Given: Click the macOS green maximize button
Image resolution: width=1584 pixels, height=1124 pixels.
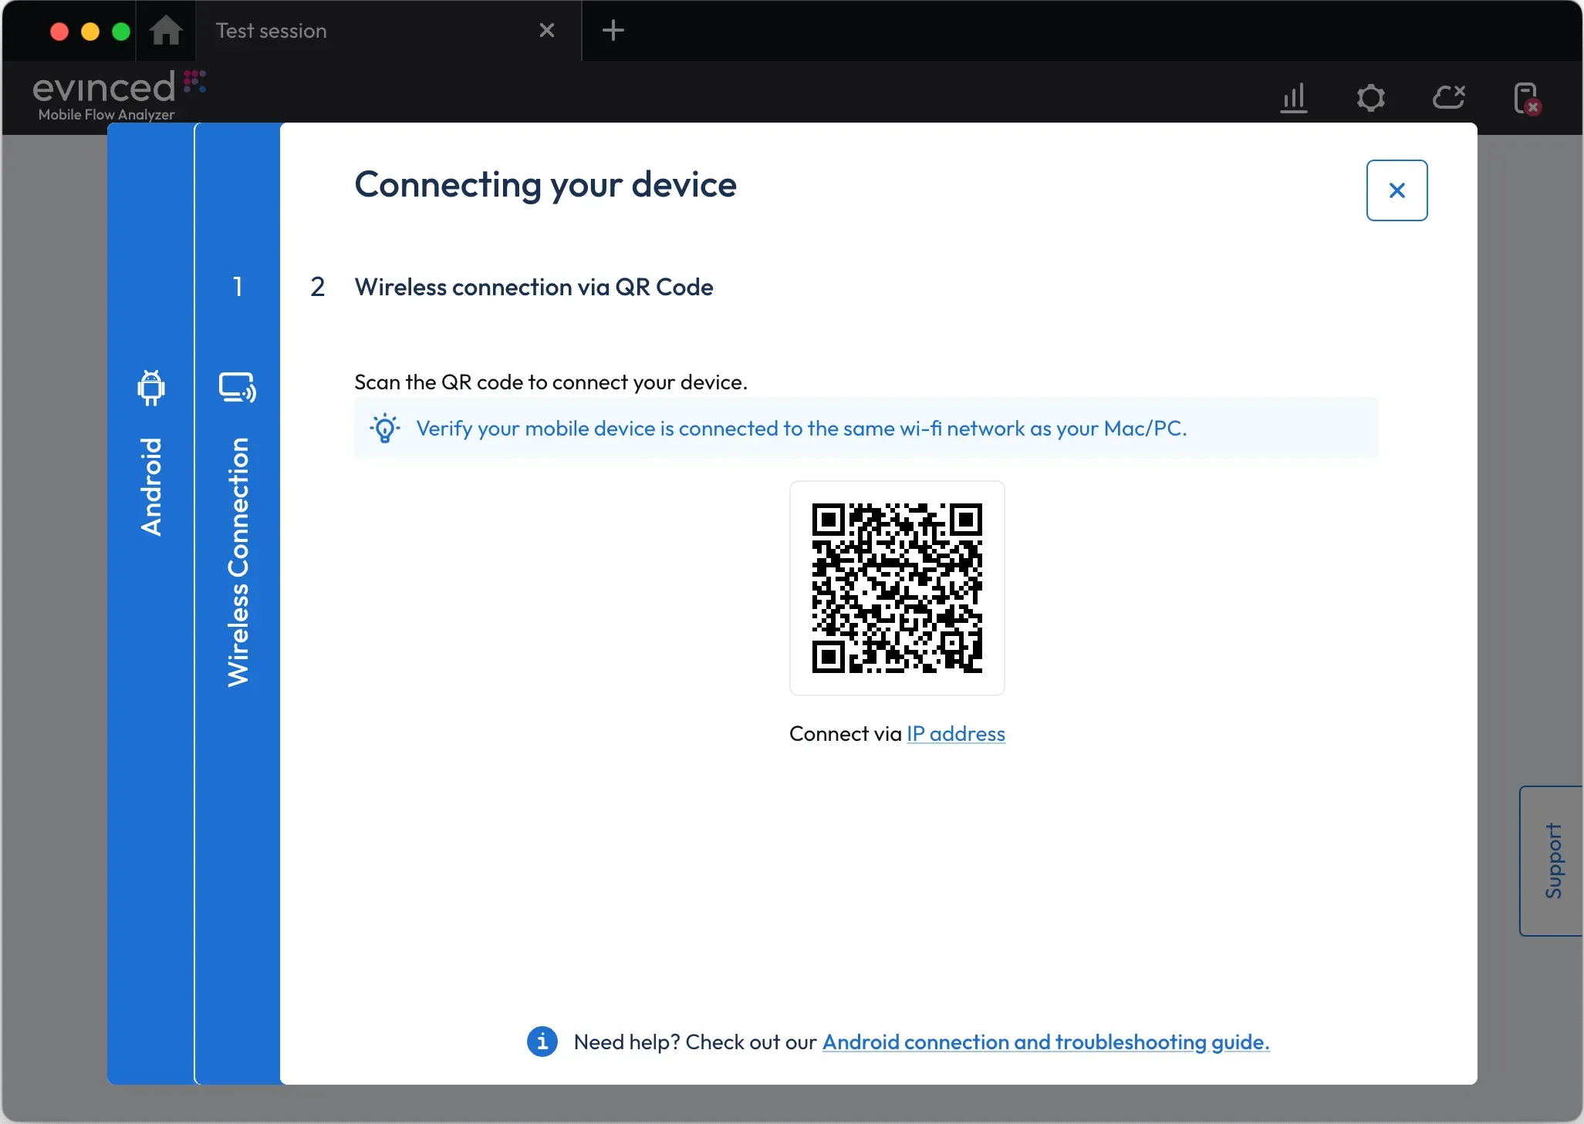Looking at the screenshot, I should [121, 32].
